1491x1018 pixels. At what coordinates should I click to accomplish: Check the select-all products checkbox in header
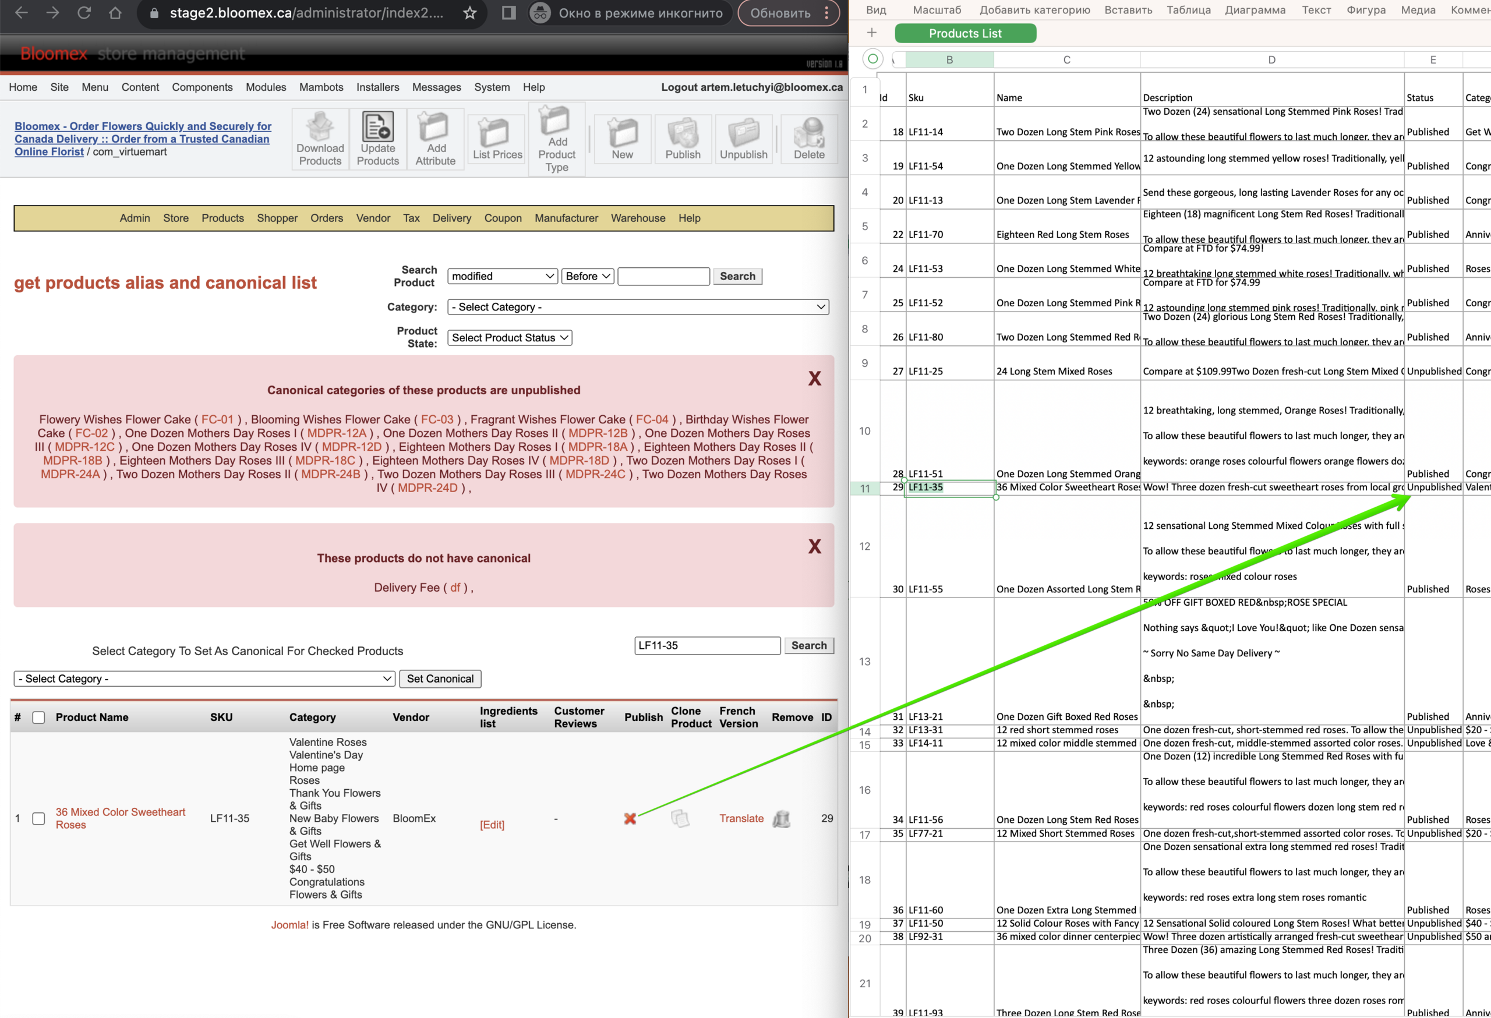38,717
